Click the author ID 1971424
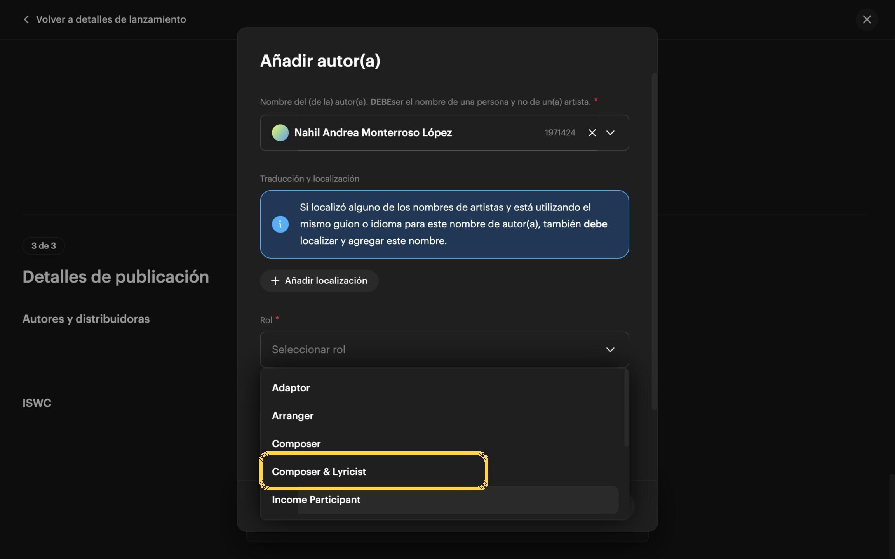This screenshot has width=895, height=559. coord(560,133)
